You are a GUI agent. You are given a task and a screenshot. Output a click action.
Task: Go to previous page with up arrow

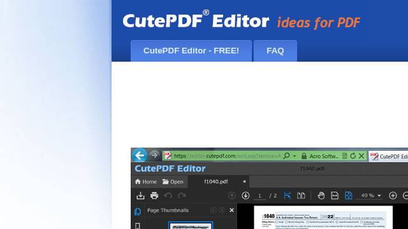click(x=232, y=195)
